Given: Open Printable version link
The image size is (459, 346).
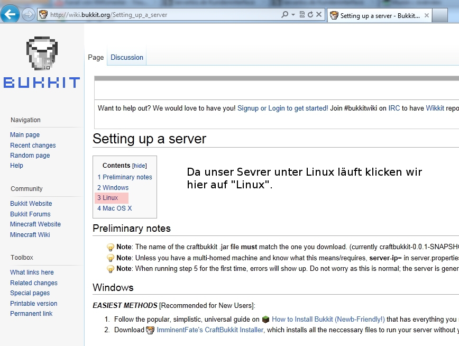Looking at the screenshot, I should [x=34, y=304].
